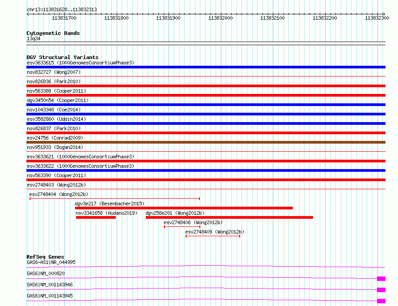Click esv3582860 (Uddin2014) label
Viewport: 398px width, 306px height.
tap(56, 119)
